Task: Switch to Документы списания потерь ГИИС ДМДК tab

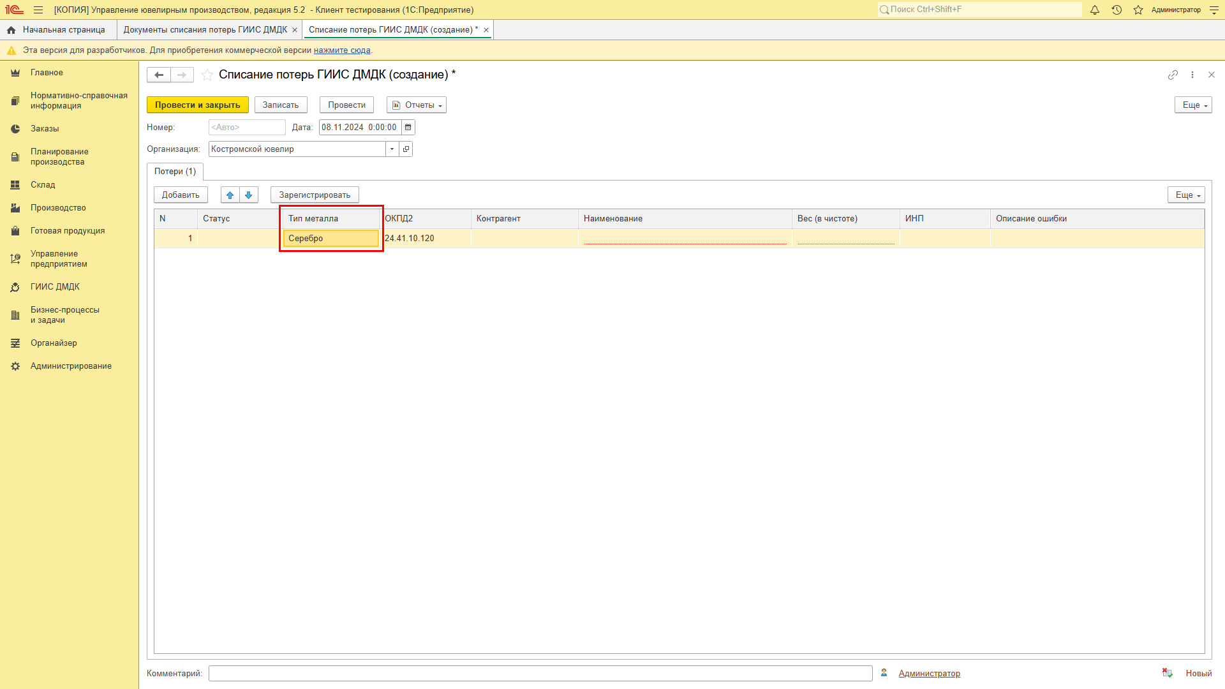Action: [x=205, y=30]
